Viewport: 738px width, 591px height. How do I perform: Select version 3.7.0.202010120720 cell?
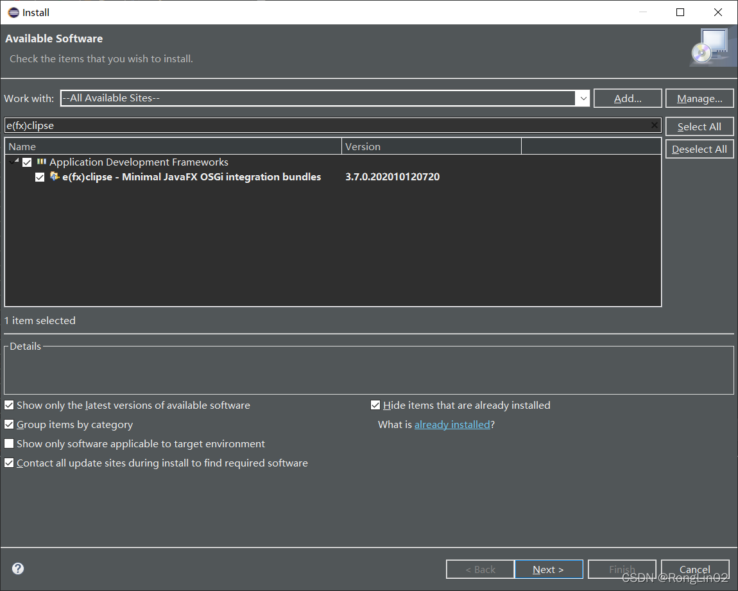pyautogui.click(x=393, y=177)
